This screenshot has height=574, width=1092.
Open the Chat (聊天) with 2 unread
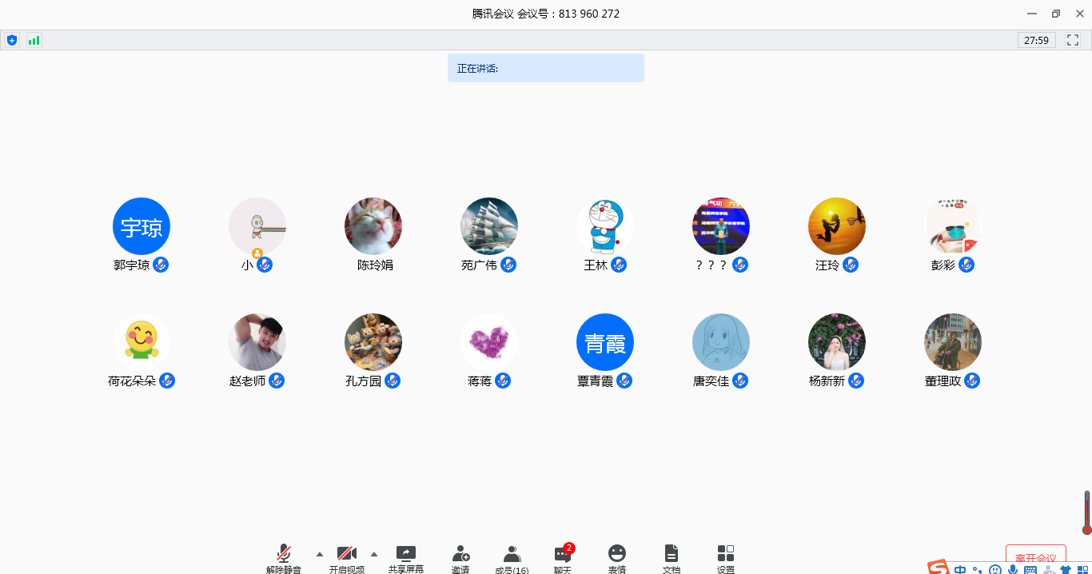pos(563,557)
